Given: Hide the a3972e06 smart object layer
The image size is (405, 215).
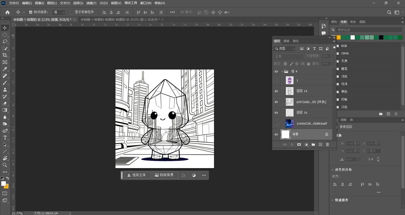Looking at the screenshot, I should tap(276, 102).
